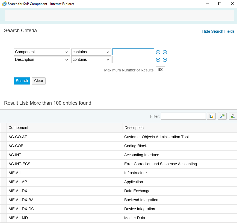This screenshot has width=237, height=223.
Task: Click the Filter text box
Action: pos(183,116)
